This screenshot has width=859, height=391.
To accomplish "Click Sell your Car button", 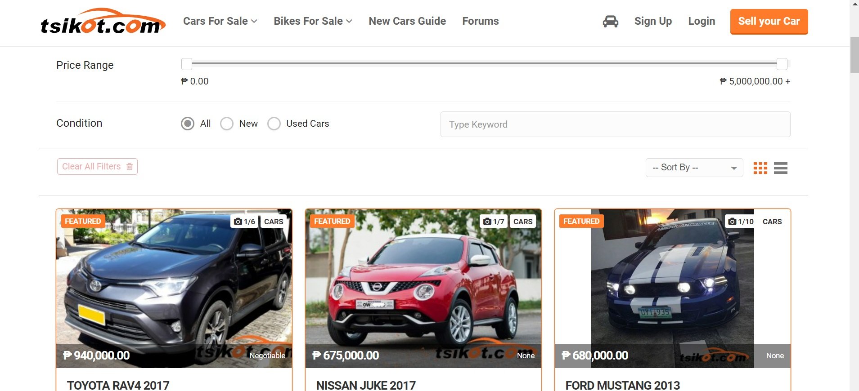I will (x=769, y=22).
